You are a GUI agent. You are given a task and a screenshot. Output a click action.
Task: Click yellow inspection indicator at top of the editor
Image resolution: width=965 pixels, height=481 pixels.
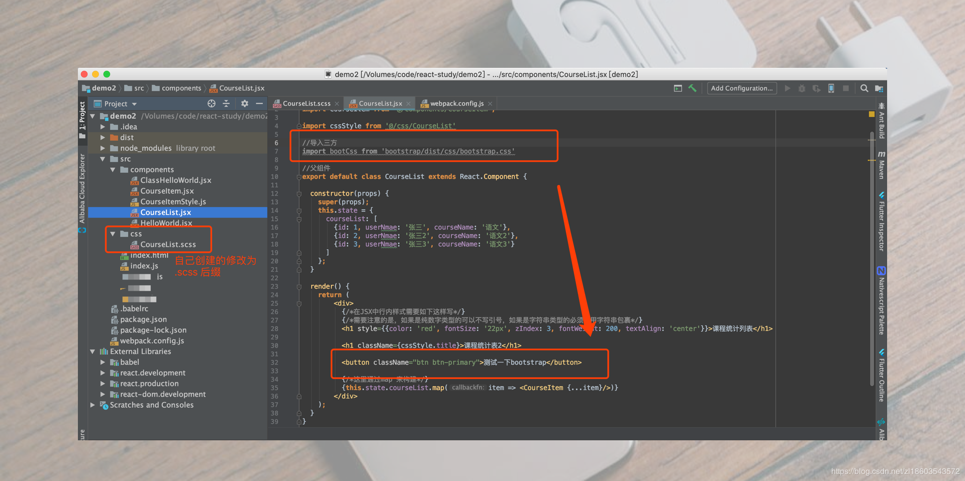(x=872, y=115)
